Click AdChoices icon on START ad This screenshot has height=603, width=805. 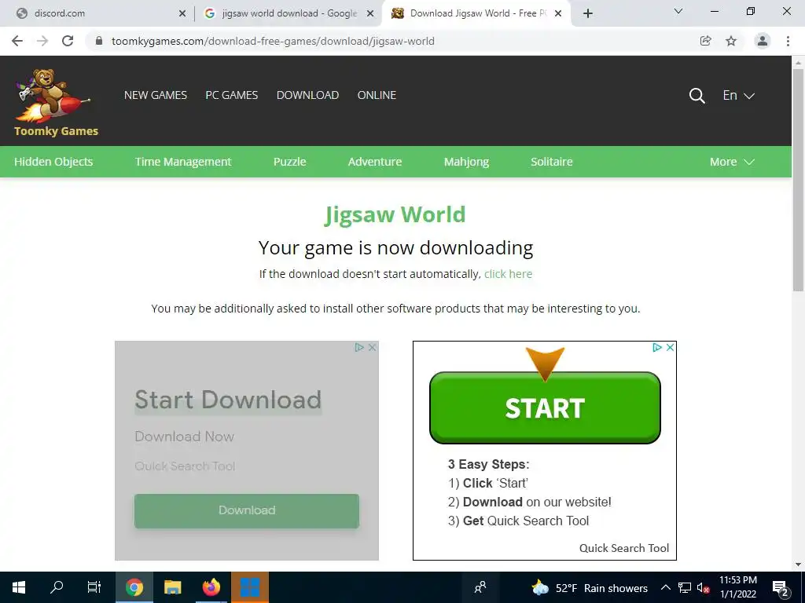(657, 347)
